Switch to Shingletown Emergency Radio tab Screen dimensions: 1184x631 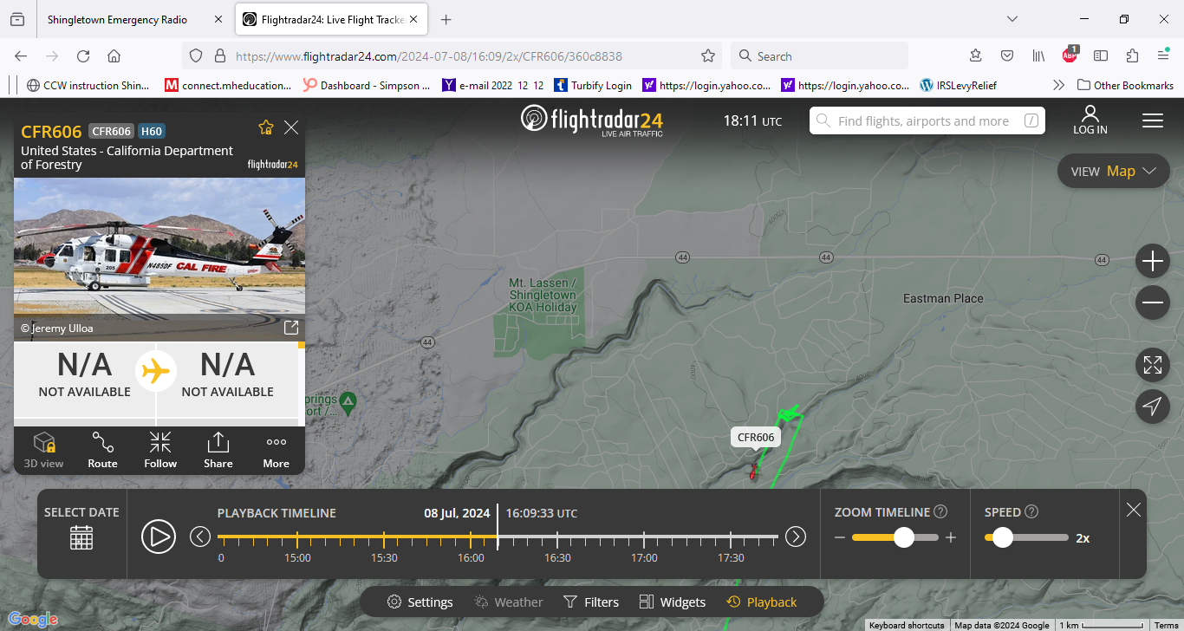(x=117, y=19)
